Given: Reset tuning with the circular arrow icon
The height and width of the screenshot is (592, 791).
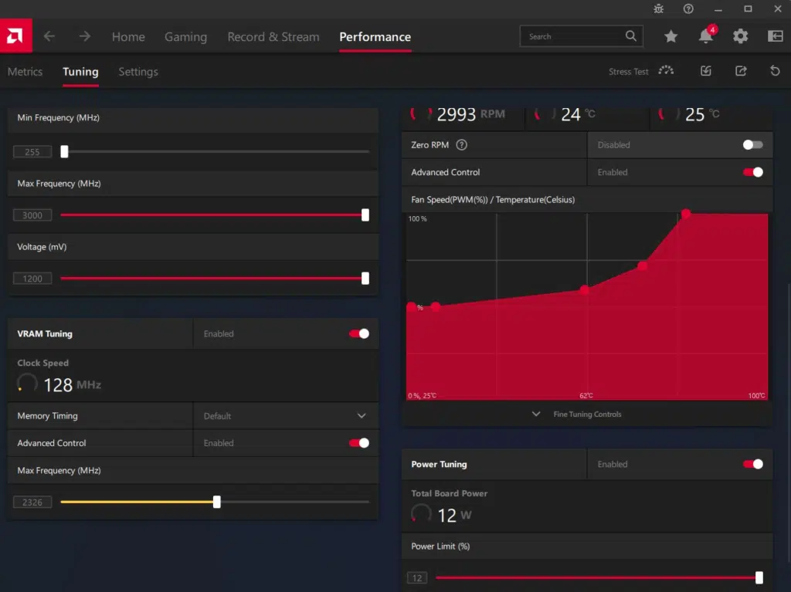Looking at the screenshot, I should click(x=775, y=71).
